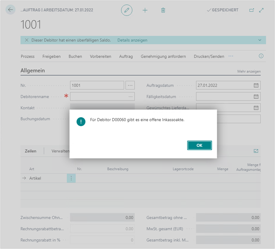Confirm the Inkassoakte message with OK

pos(199,145)
